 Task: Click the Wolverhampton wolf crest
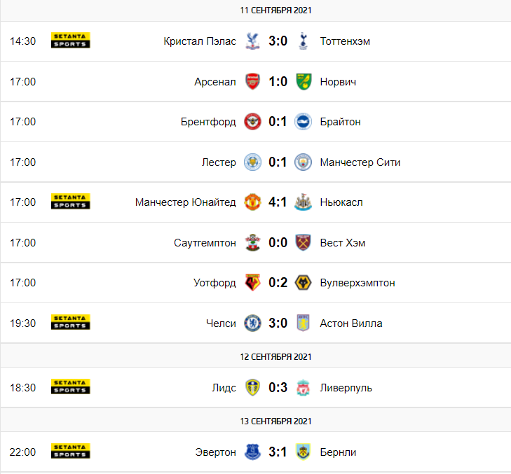point(303,283)
